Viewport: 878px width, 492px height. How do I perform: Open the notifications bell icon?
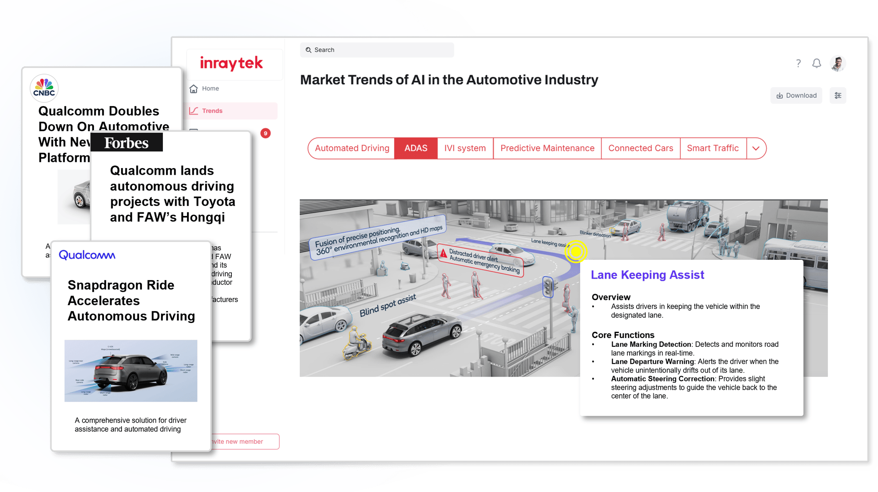[816, 63]
